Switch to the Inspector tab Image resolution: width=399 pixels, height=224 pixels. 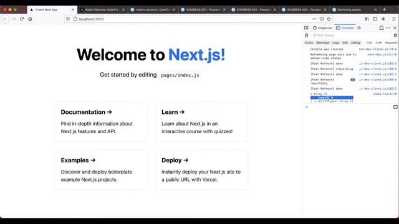tap(322, 28)
